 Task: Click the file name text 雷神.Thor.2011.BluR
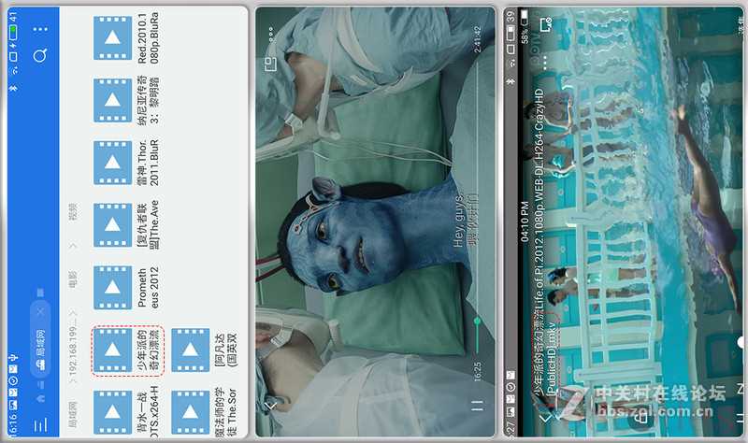click(149, 163)
